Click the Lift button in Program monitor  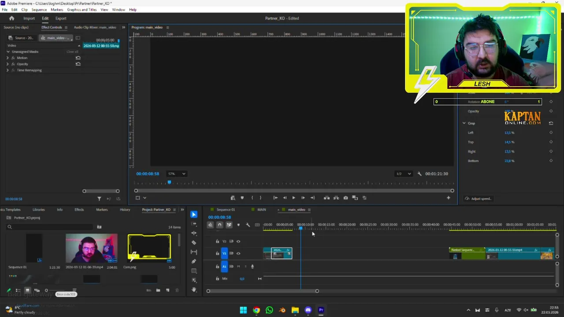click(327, 198)
